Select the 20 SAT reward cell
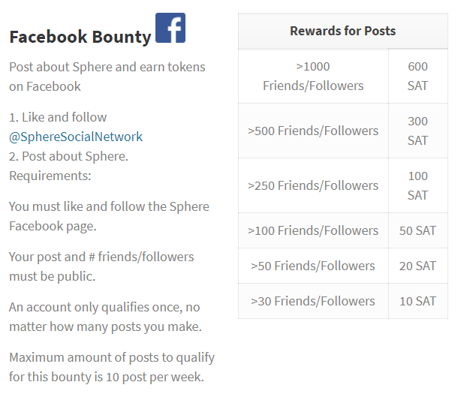 pos(417,266)
